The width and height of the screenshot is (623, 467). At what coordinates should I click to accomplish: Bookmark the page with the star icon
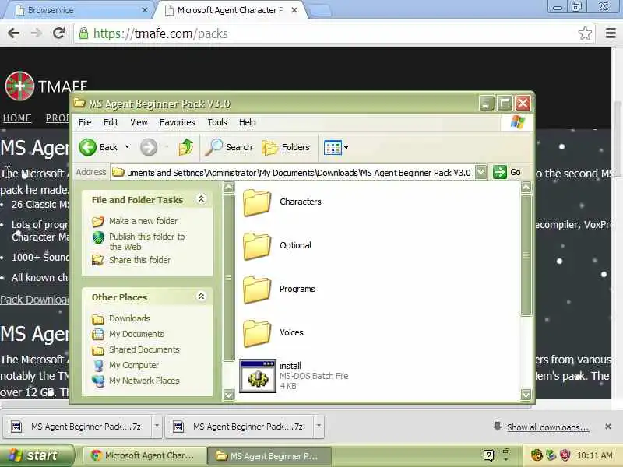585,33
